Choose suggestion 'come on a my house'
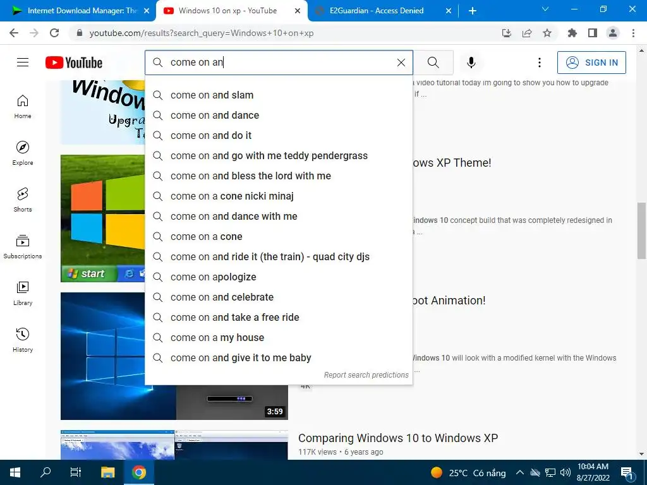Viewport: 647px width, 485px height. 279,337
